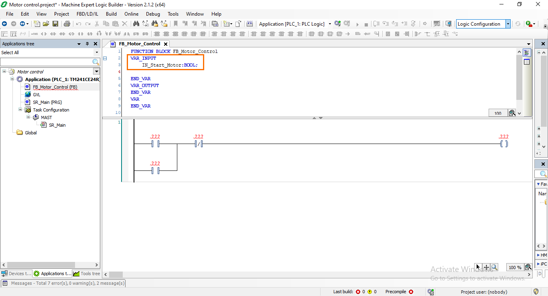
Task: Open a project with the folder icon
Action: pyautogui.click(x=46, y=24)
